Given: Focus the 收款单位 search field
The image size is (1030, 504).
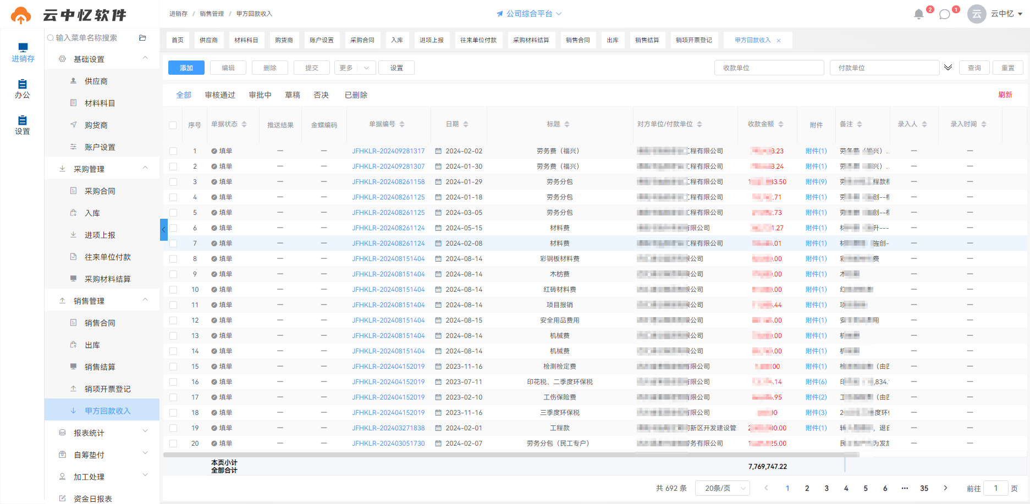Looking at the screenshot, I should 769,68.
